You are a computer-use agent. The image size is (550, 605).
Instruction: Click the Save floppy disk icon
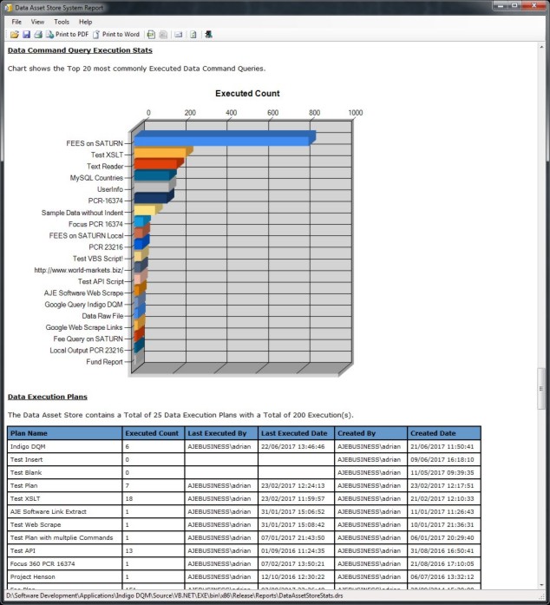coord(26,35)
